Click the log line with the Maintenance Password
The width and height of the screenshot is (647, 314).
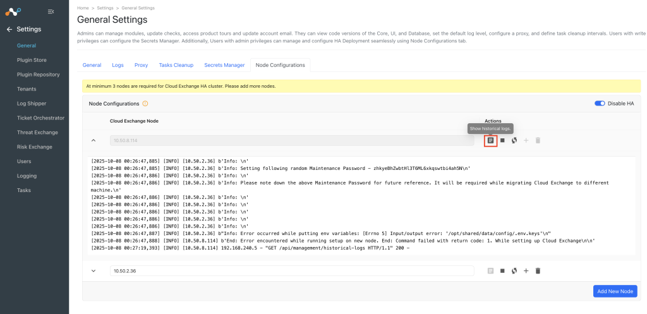pos(281,168)
